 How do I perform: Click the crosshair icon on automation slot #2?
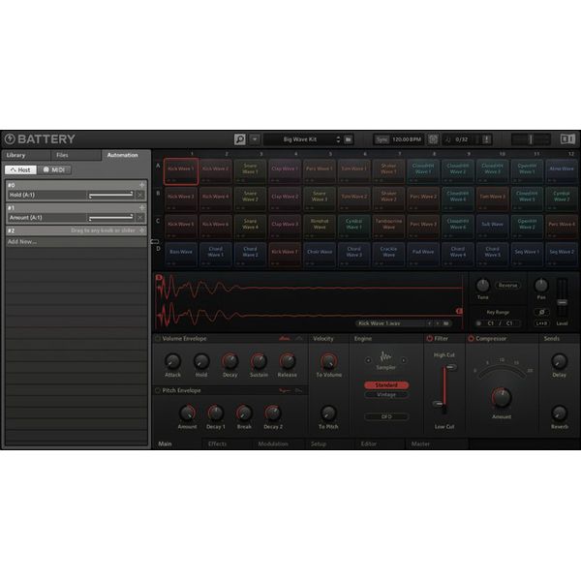[x=142, y=230]
